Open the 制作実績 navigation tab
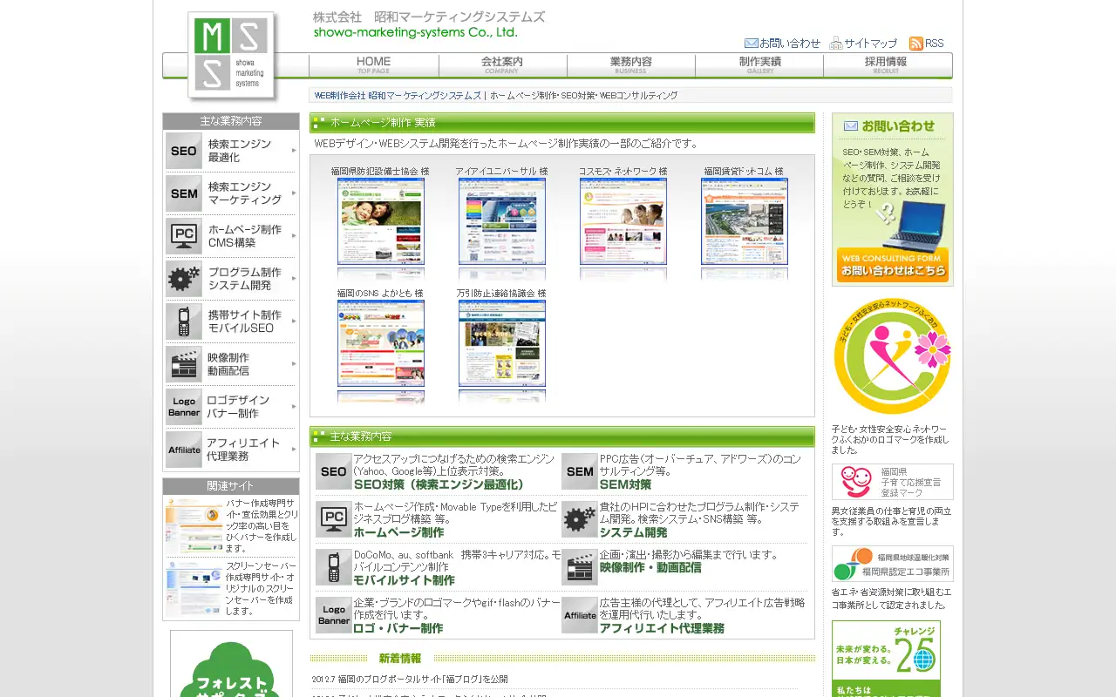Viewport: 1116px width, 697px height. [759, 65]
